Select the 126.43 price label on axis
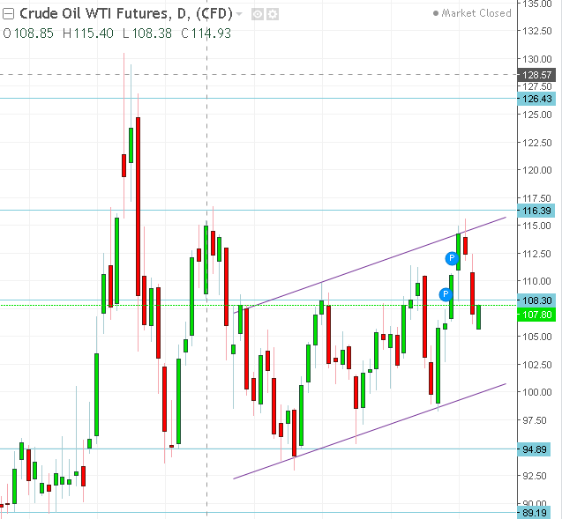 536,98
